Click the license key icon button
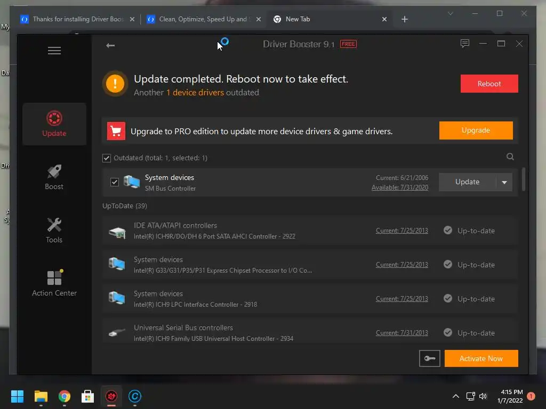This screenshot has width=546, height=409. (429, 358)
